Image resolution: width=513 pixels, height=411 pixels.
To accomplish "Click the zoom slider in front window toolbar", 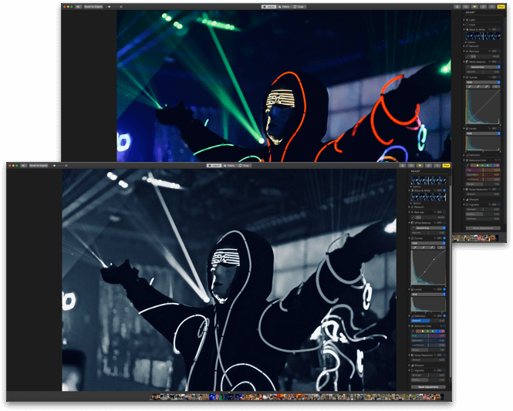I will click(59, 166).
